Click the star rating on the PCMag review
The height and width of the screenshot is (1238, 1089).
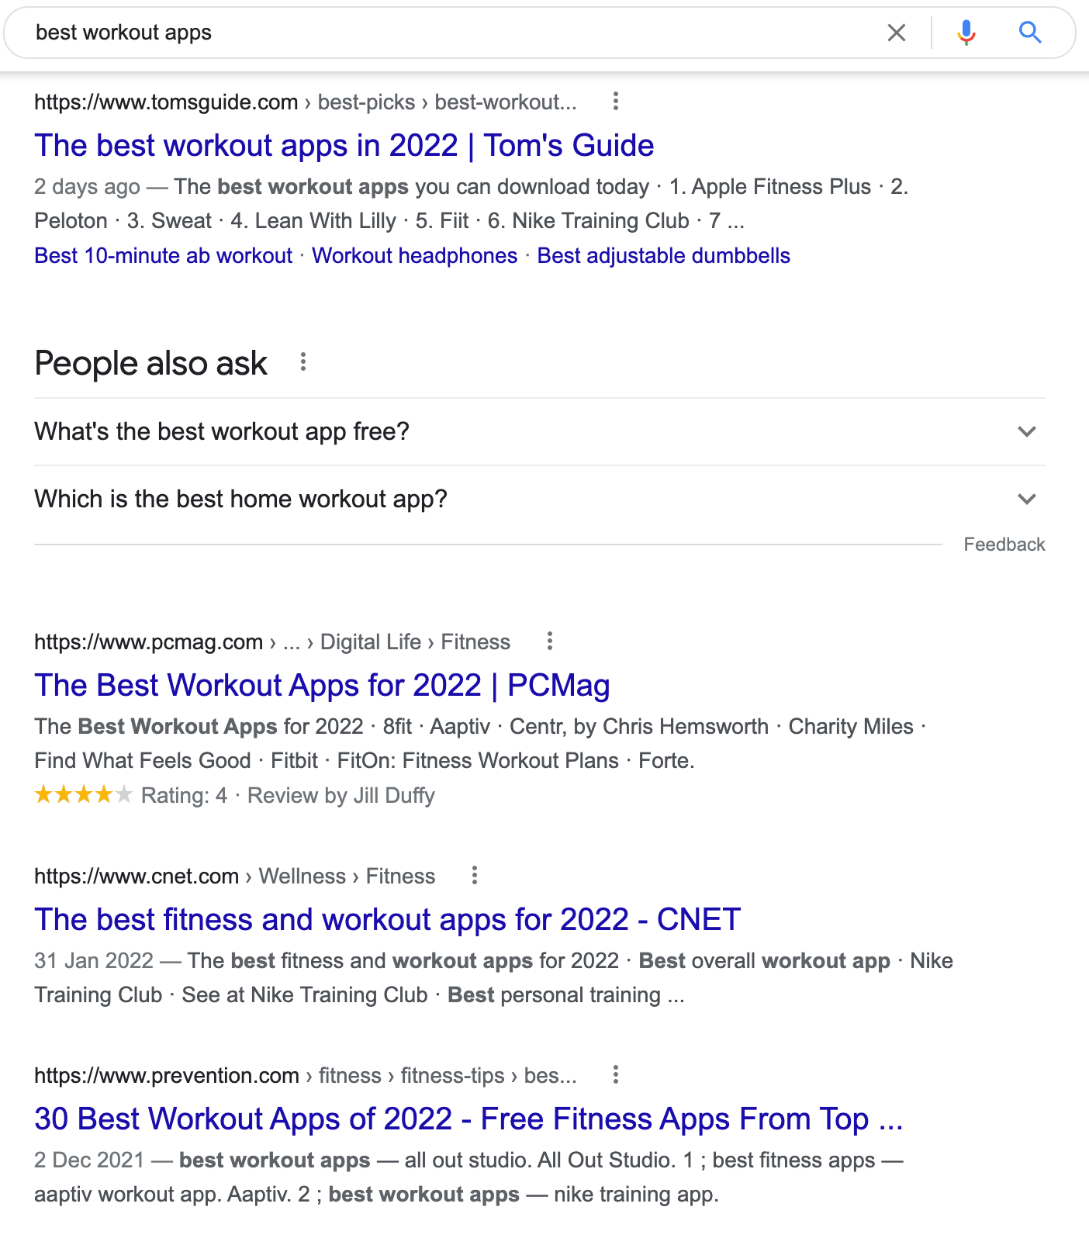83,795
